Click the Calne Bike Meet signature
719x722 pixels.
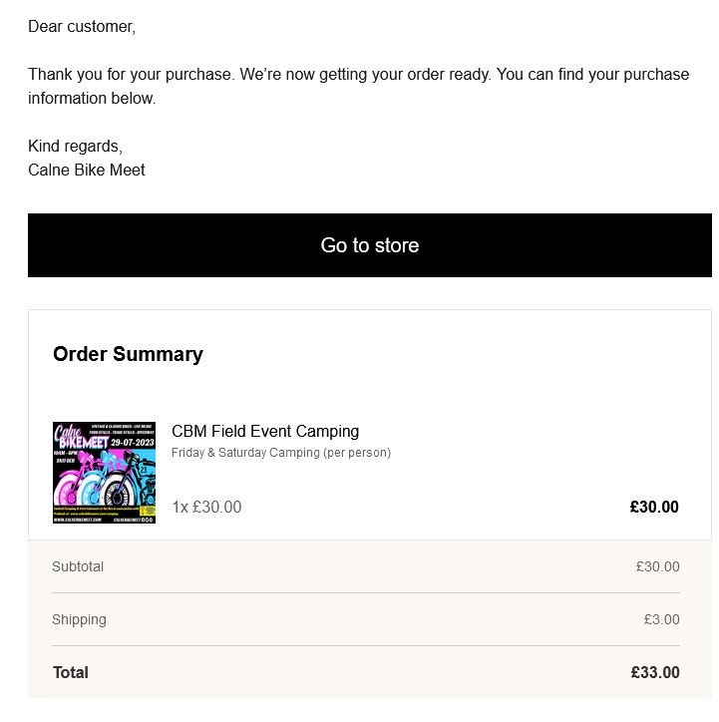[87, 170]
